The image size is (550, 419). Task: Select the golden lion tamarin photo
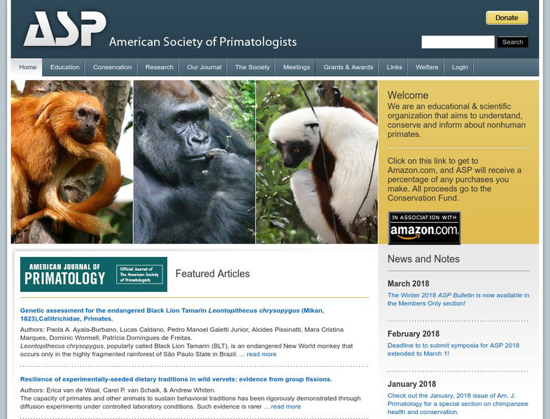[x=72, y=162]
